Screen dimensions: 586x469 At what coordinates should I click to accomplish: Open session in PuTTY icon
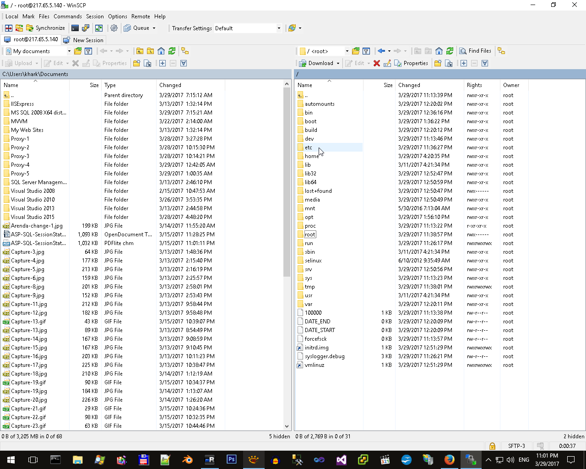(86, 28)
